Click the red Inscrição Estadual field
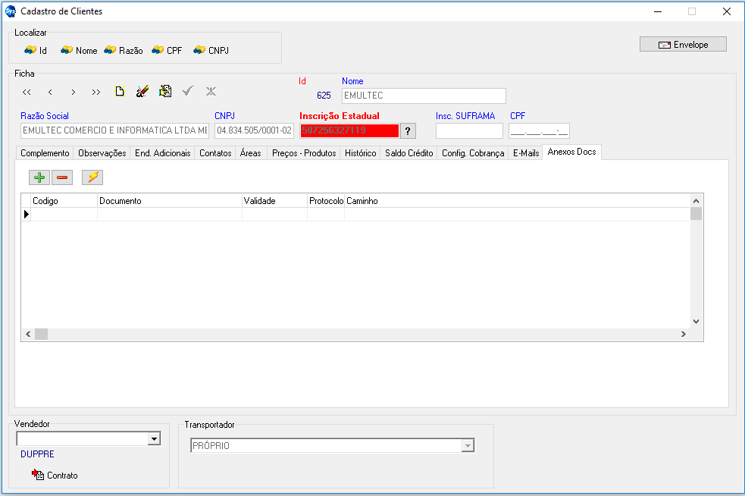745x496 pixels. pos(349,130)
